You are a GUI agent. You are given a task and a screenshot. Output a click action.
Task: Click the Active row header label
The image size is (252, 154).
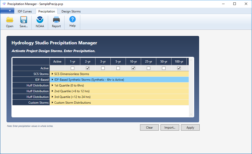[31, 68]
